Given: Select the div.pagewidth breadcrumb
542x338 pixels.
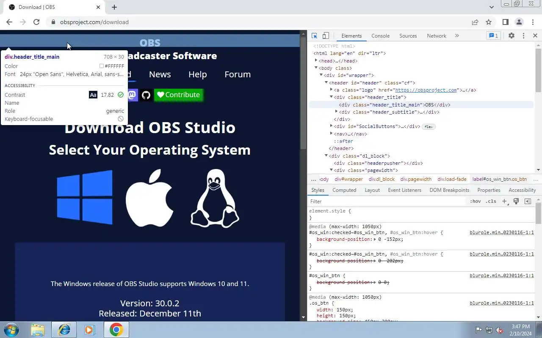Looking at the screenshot, I should point(416,179).
